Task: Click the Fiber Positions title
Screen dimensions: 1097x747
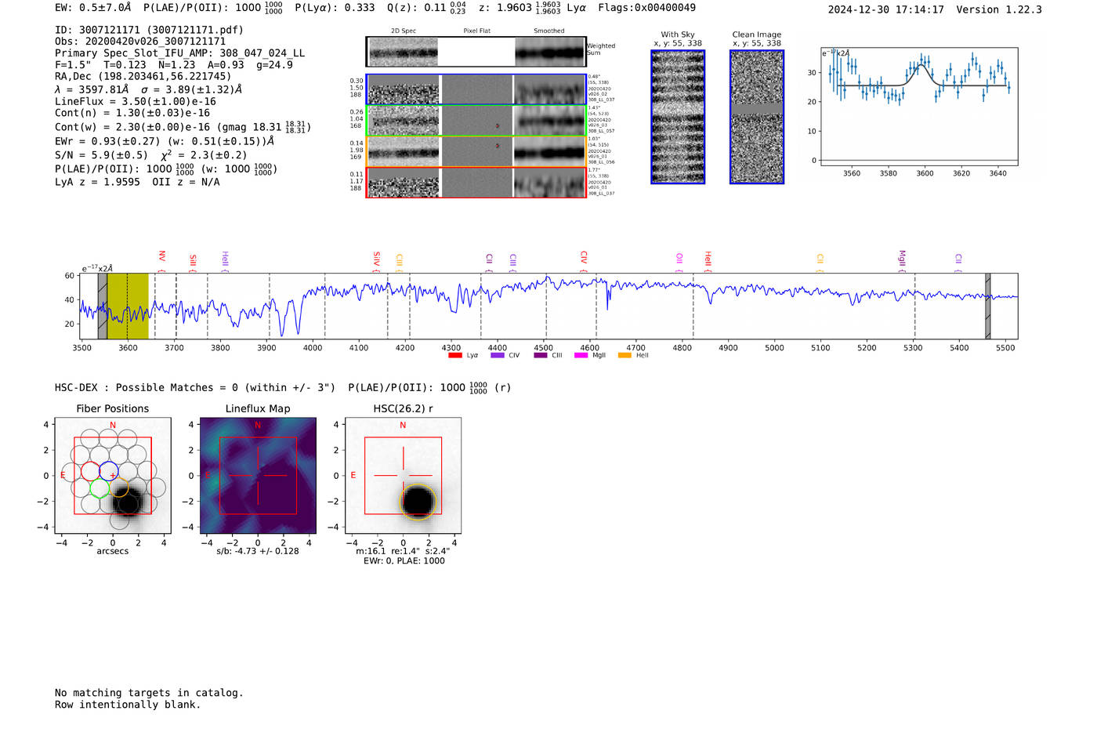Action: 113,408
